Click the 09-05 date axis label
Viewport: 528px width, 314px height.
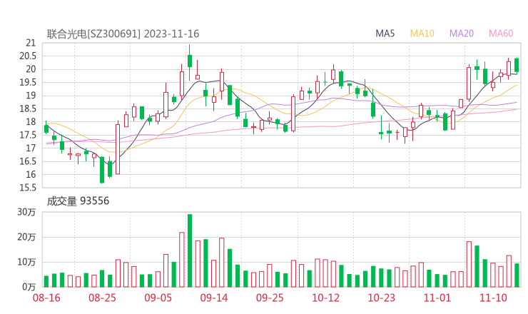[x=158, y=298]
